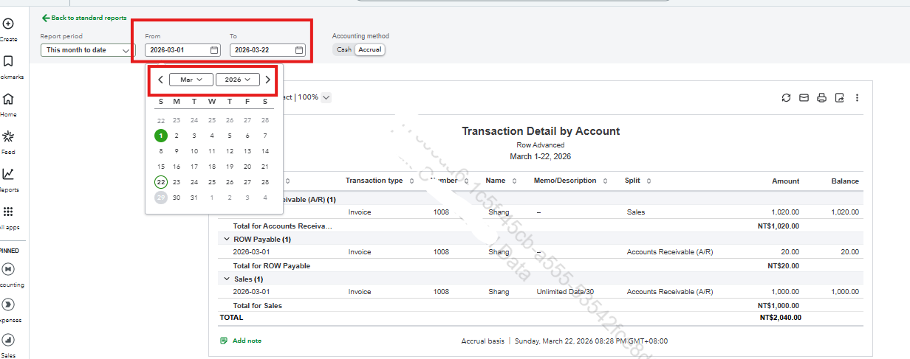Export the report using the export icon

pyautogui.click(x=839, y=98)
